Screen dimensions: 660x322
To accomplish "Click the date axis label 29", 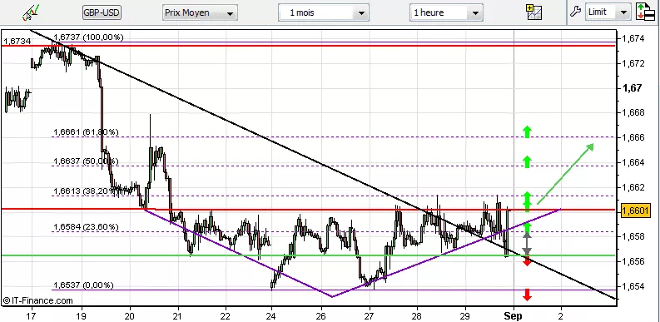I will click(465, 315).
